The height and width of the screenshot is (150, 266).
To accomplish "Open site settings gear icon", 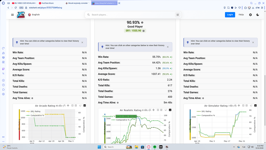I will pos(250,15).
